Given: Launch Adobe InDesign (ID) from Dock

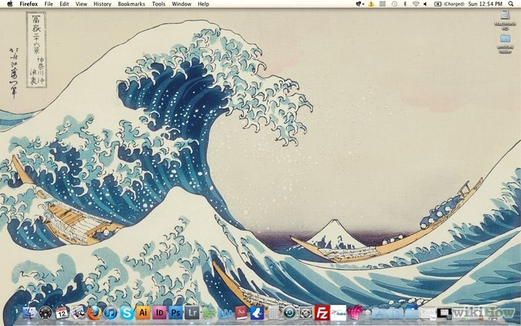Looking at the screenshot, I should tap(160, 312).
